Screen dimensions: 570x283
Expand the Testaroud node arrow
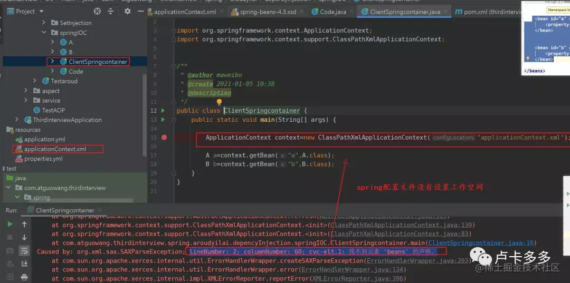(x=34, y=81)
